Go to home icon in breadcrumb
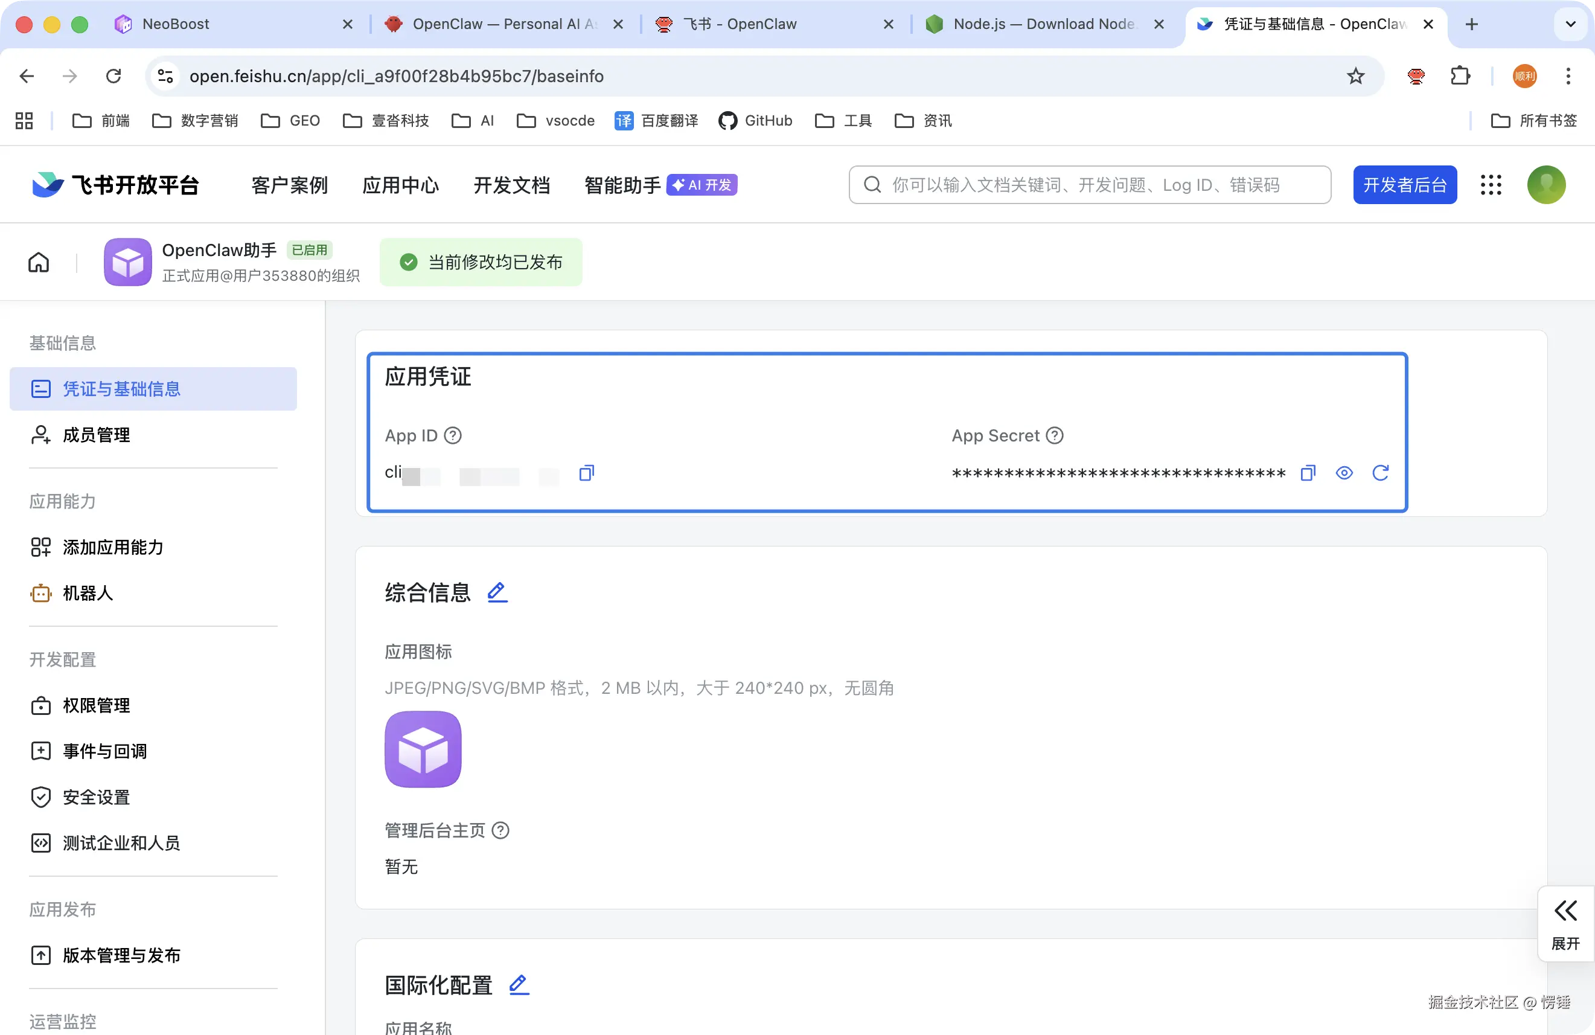 [x=39, y=262]
